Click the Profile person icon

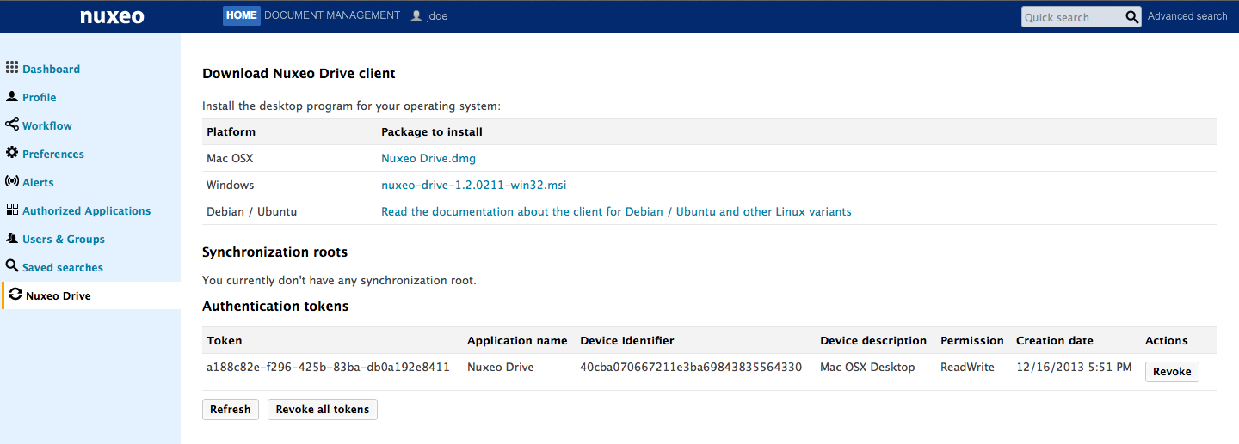(x=12, y=96)
